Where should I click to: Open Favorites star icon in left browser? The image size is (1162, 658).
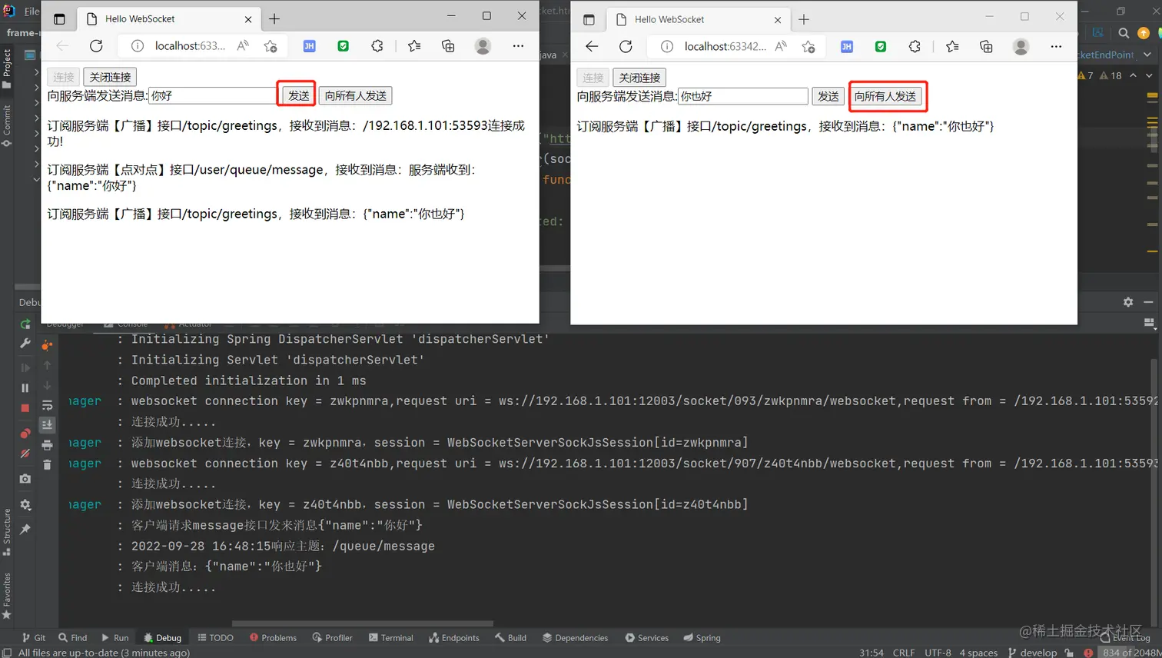point(414,46)
